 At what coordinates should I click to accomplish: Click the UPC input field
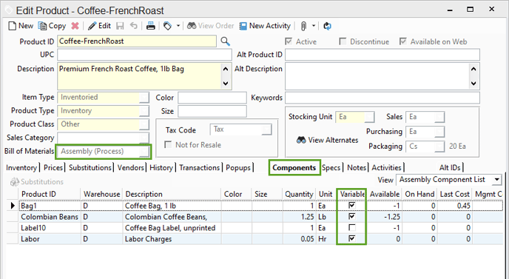click(144, 55)
